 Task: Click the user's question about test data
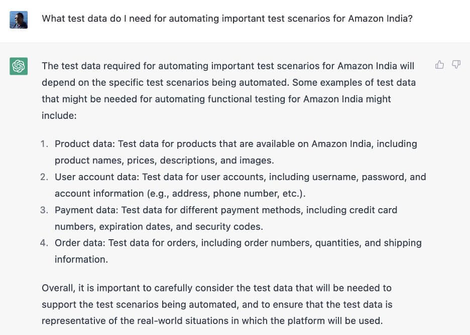pos(227,19)
